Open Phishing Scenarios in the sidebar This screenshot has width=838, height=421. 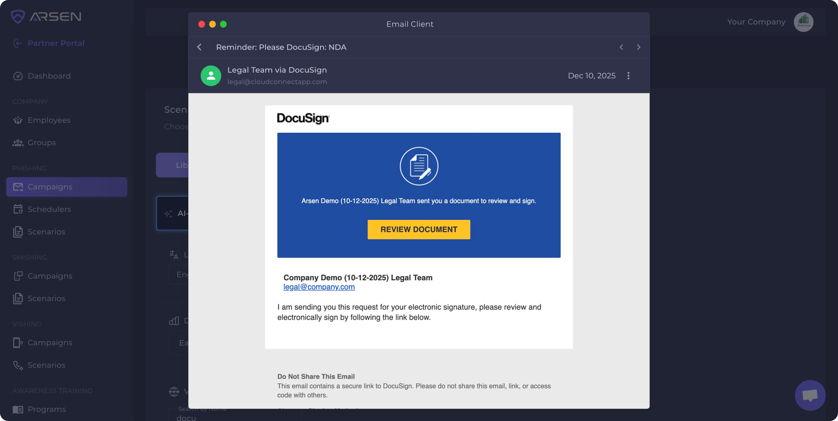46,231
